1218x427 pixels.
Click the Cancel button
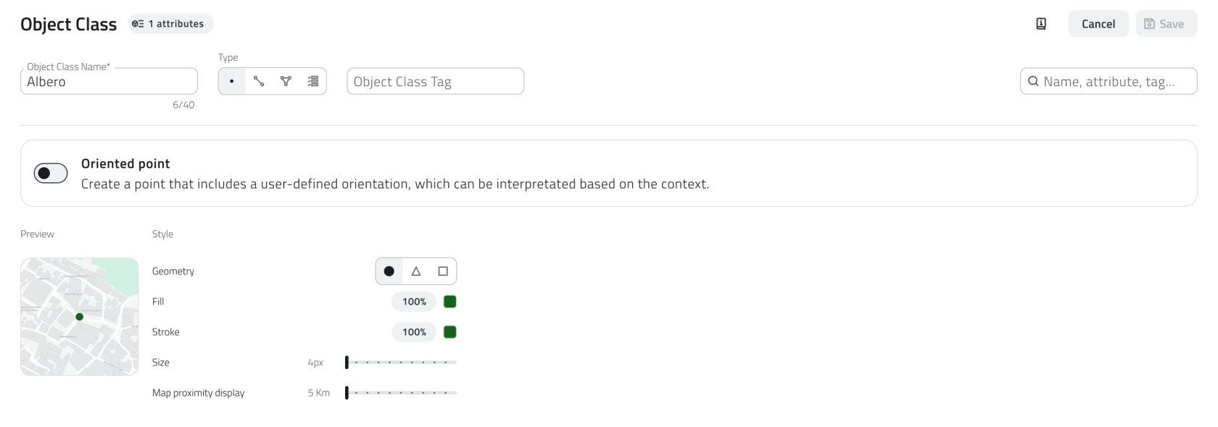1098,24
